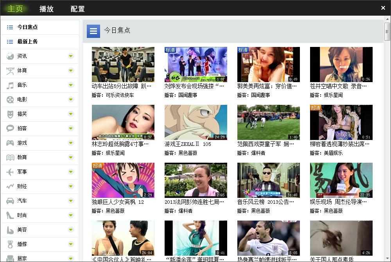Select the 时尚 high heel icon
This screenshot has height=262, width=391.
point(10,215)
